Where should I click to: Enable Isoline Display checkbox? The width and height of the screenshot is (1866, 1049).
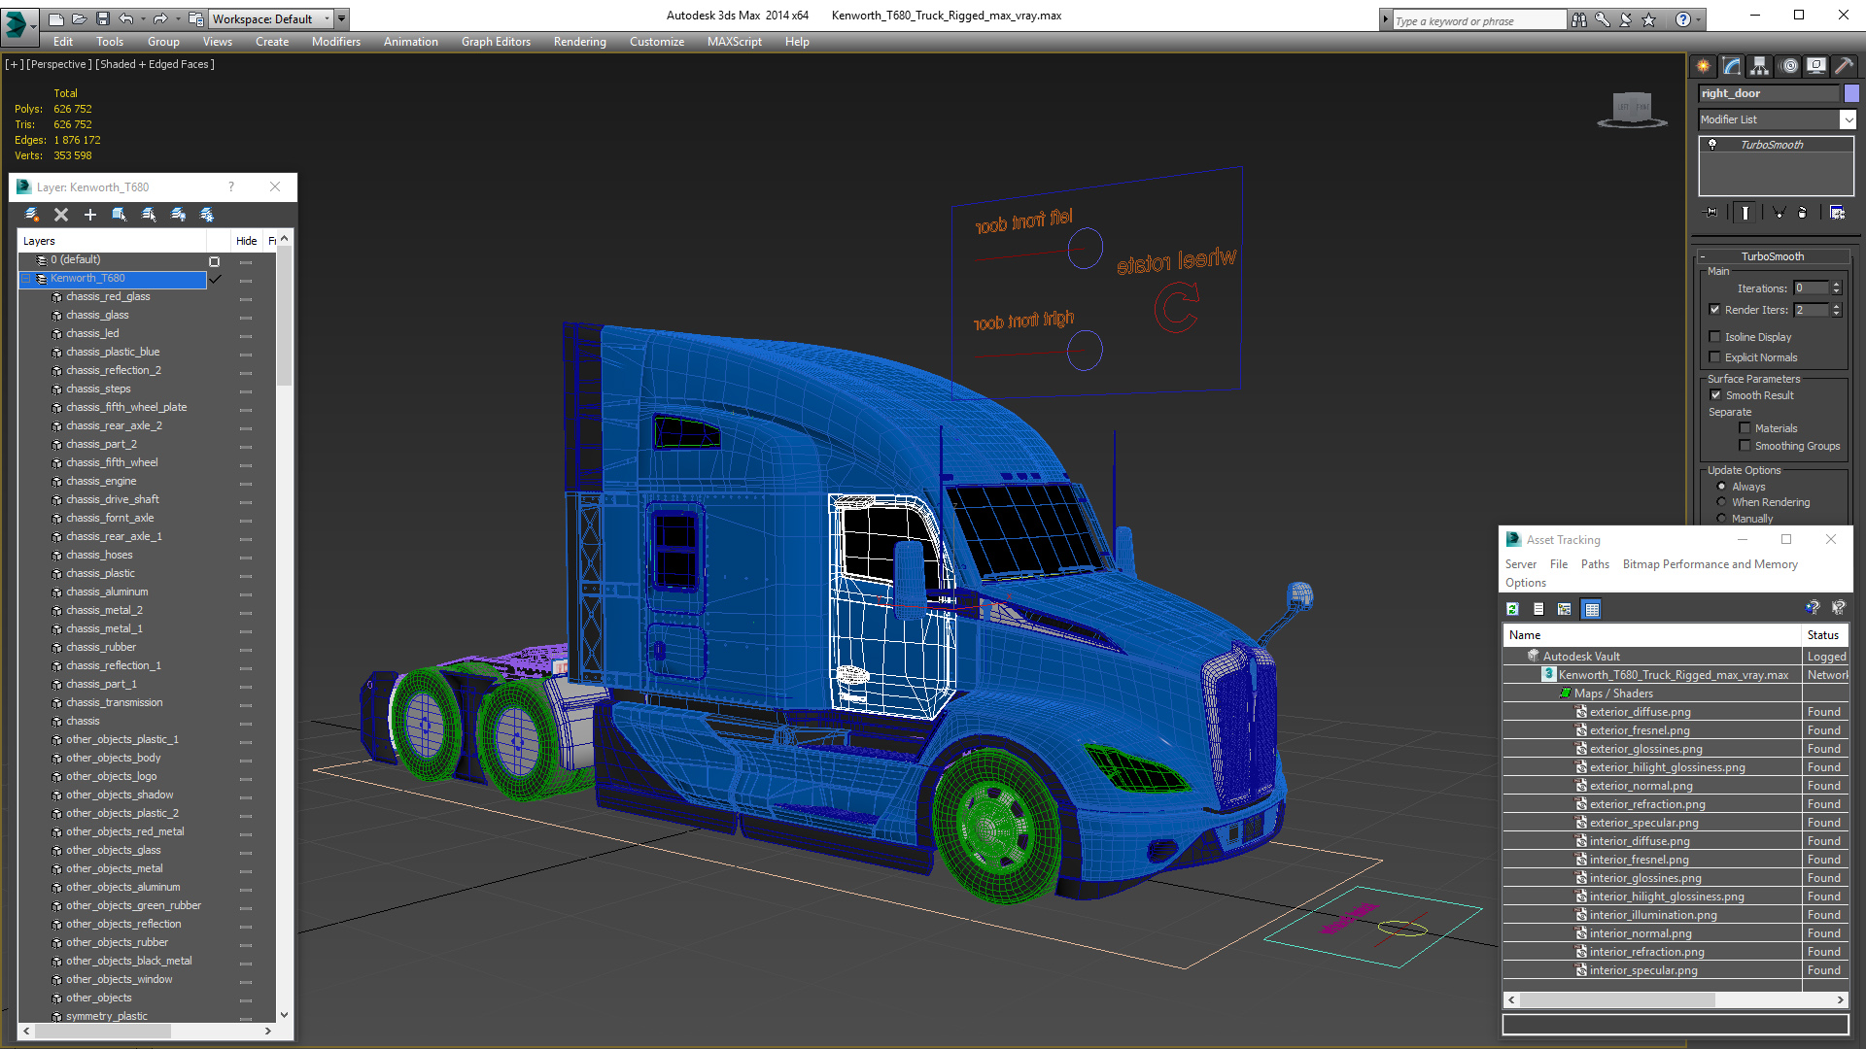coord(1714,337)
